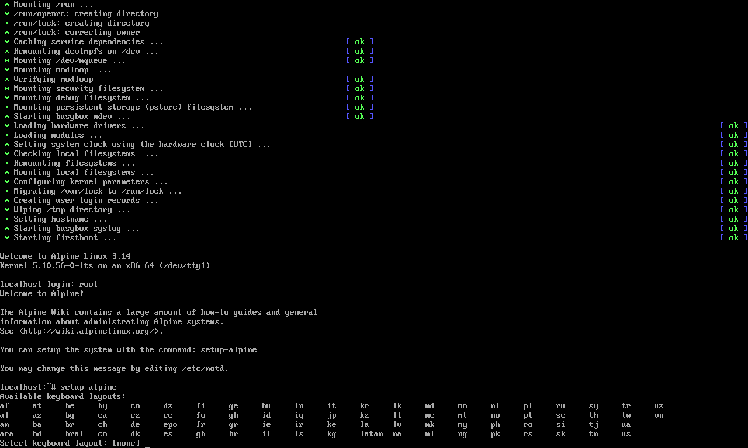Click ok status for 'Mounting local filesystems'
The height and width of the screenshot is (448, 748).
coord(734,173)
